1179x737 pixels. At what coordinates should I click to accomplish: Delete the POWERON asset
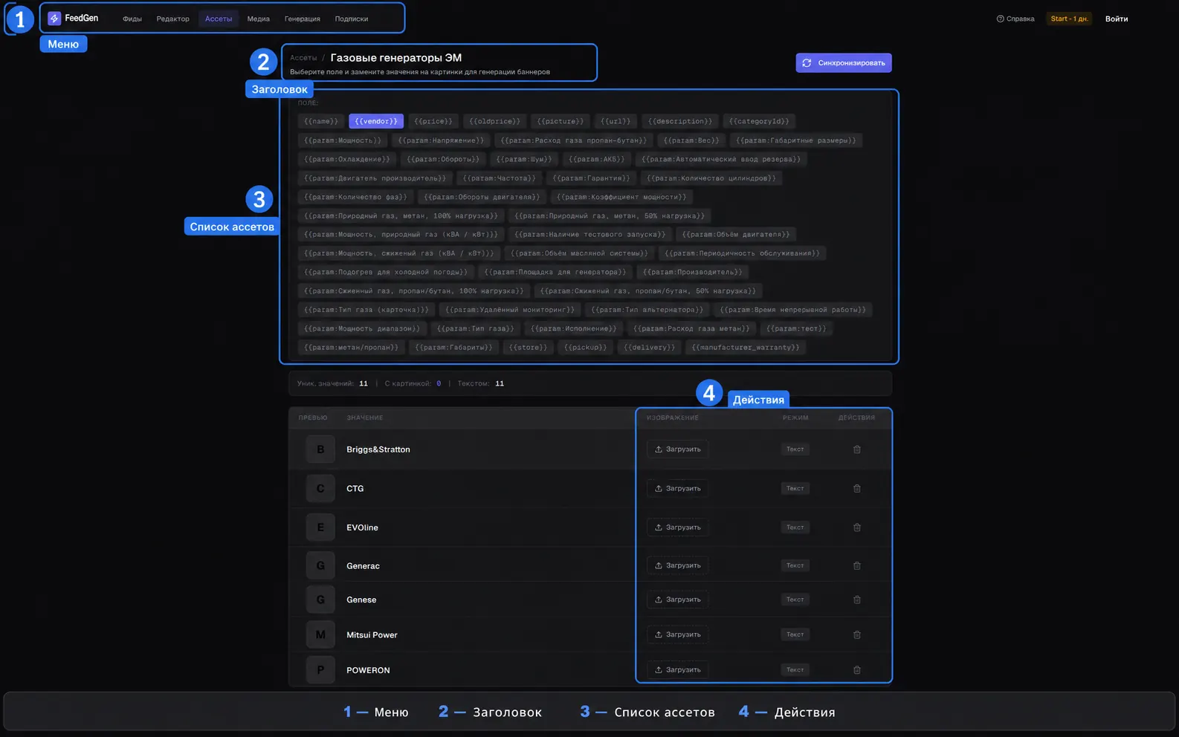pos(856,670)
